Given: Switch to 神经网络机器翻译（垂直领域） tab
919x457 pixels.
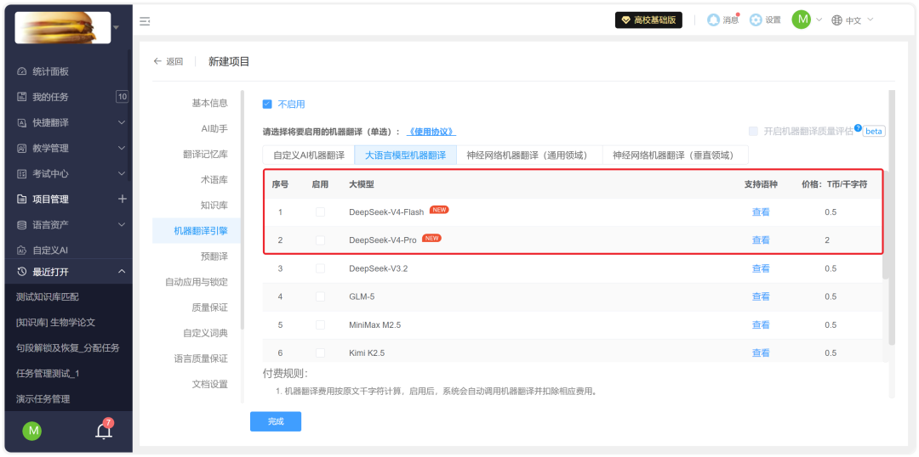Looking at the screenshot, I should [676, 155].
